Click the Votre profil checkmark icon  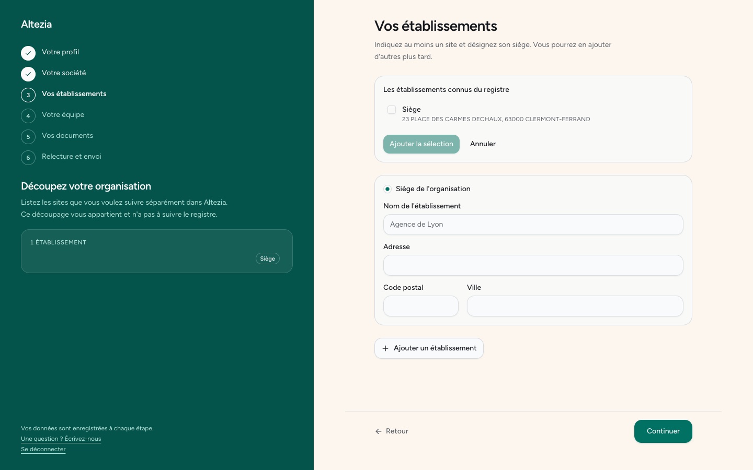(x=28, y=53)
